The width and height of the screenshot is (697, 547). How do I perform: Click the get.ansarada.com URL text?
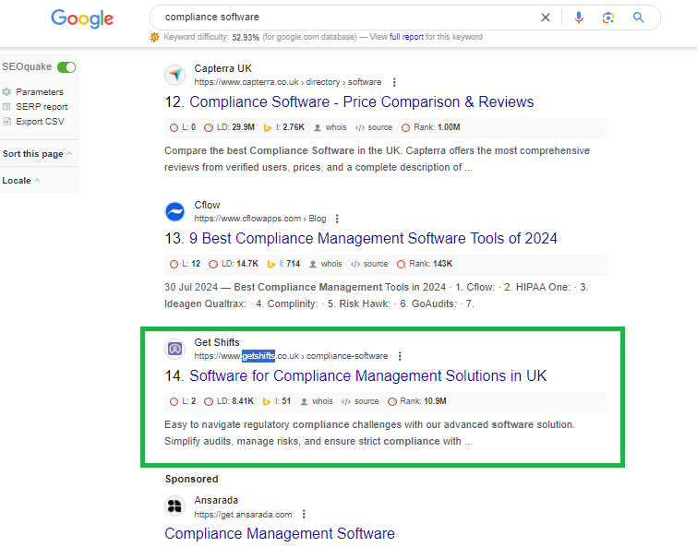tap(243, 515)
